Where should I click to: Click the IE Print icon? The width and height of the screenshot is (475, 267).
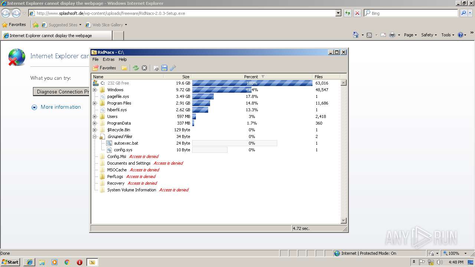(x=393, y=35)
